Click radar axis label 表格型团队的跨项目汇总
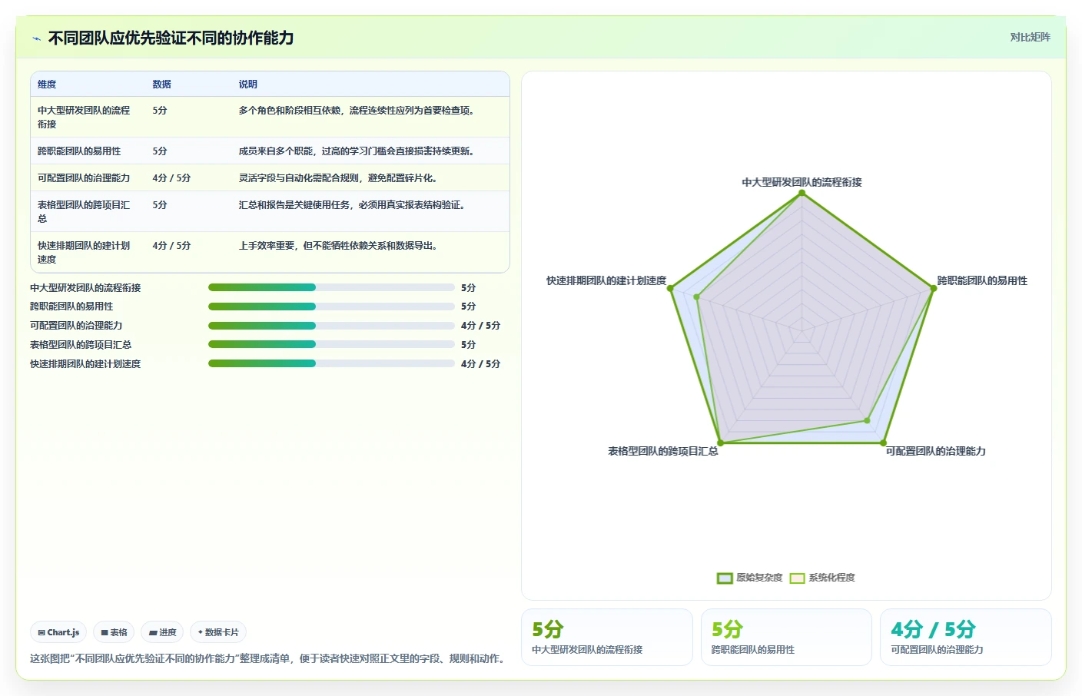The image size is (1082, 696). [x=662, y=451]
